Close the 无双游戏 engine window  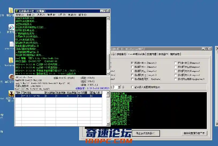108,11
